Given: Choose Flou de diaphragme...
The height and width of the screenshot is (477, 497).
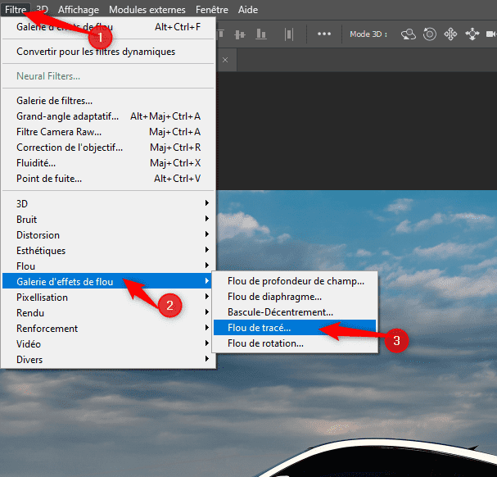Looking at the screenshot, I should [x=295, y=297].
